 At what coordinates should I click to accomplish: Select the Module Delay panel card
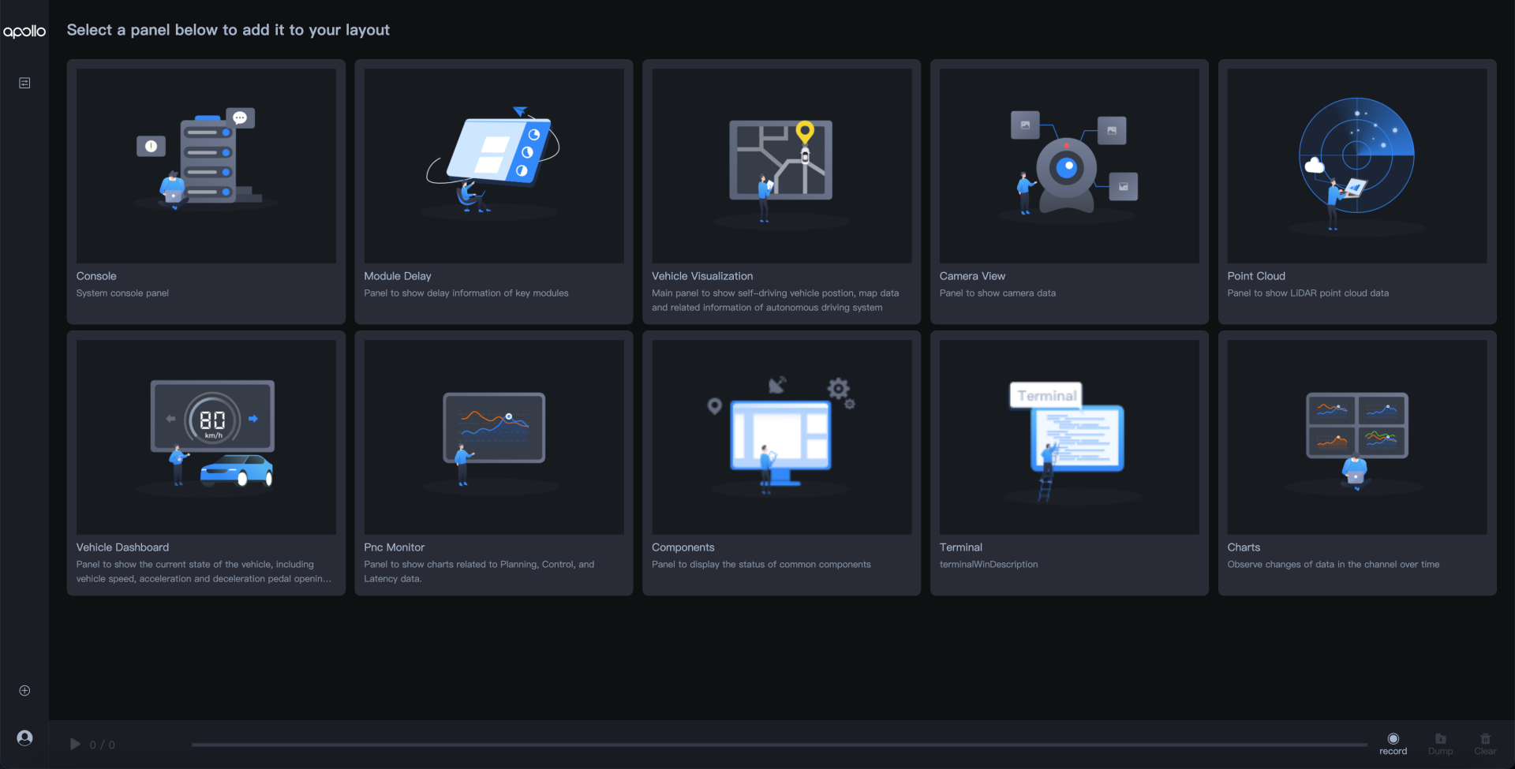click(x=493, y=191)
